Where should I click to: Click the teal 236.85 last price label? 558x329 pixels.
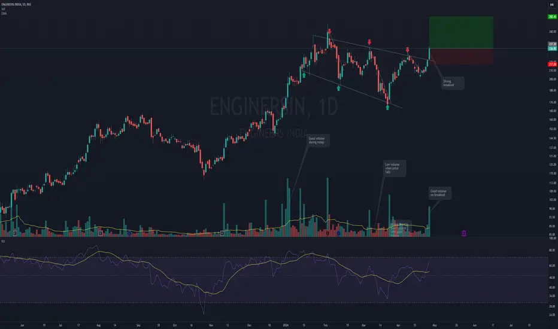click(552, 48)
